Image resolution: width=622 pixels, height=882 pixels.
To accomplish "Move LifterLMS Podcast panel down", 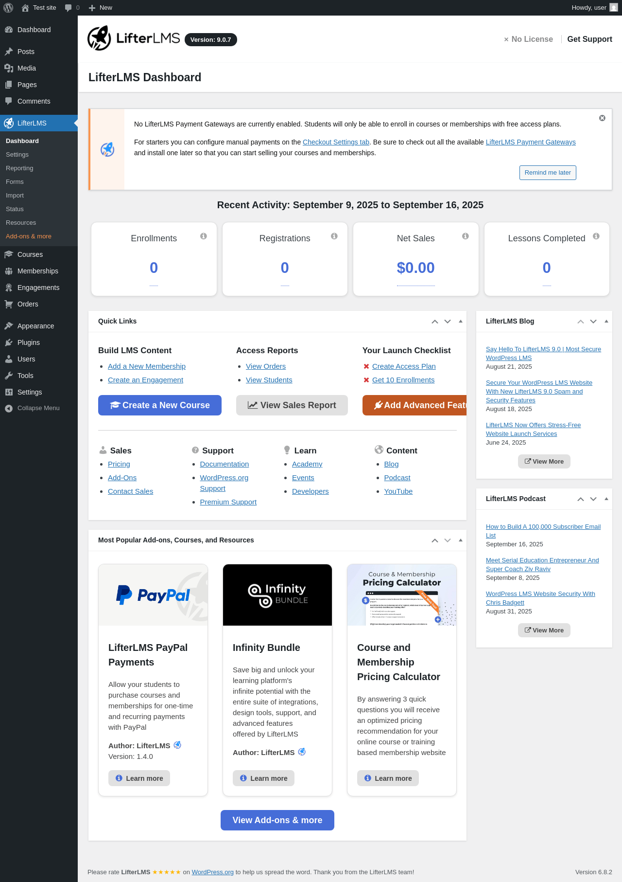I will [x=593, y=499].
